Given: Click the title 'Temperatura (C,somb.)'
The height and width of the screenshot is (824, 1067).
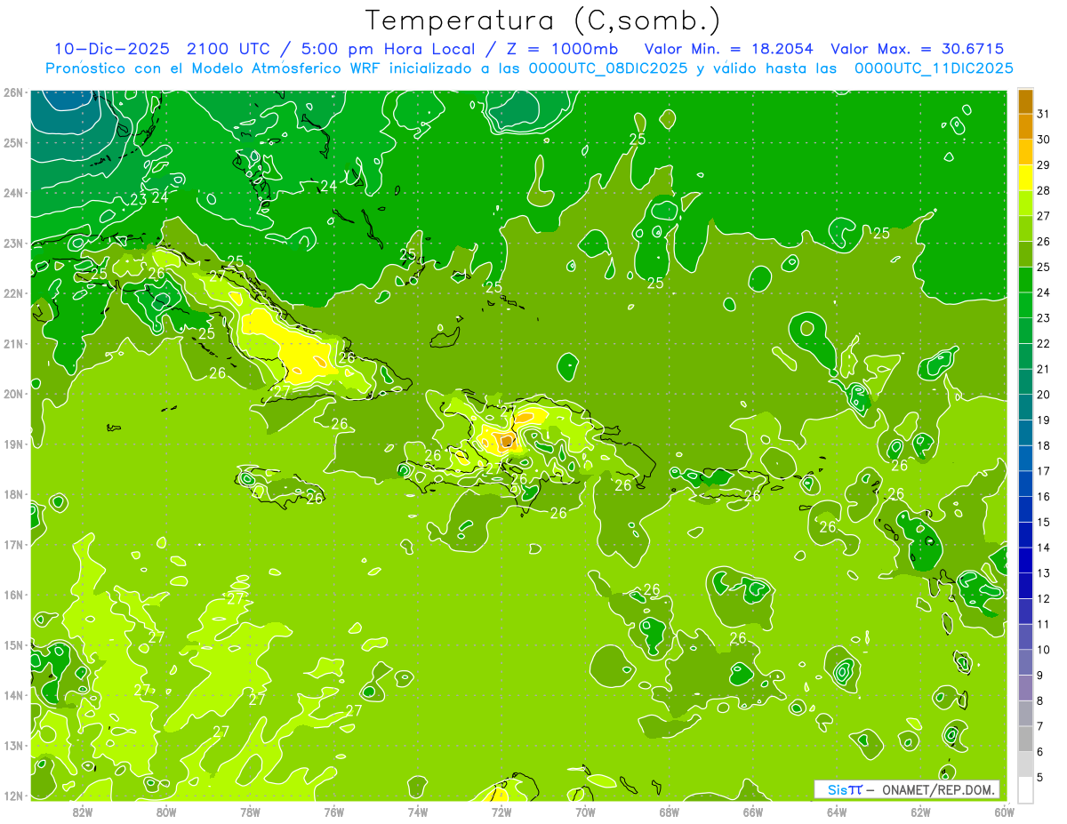Looking at the screenshot, I should [543, 20].
